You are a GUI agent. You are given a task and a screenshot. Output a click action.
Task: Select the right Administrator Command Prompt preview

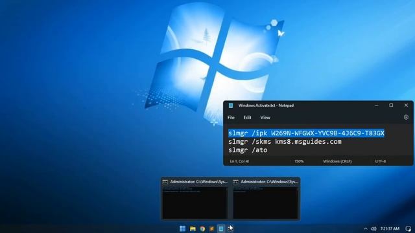[266, 199]
